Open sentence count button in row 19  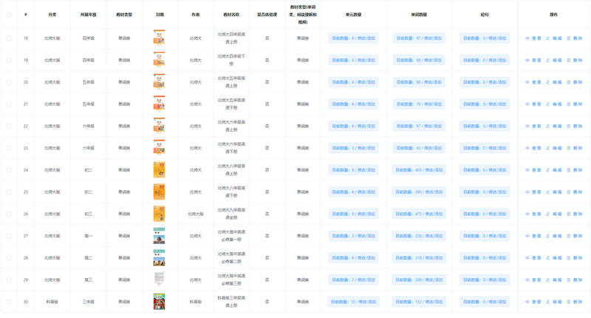point(485,61)
